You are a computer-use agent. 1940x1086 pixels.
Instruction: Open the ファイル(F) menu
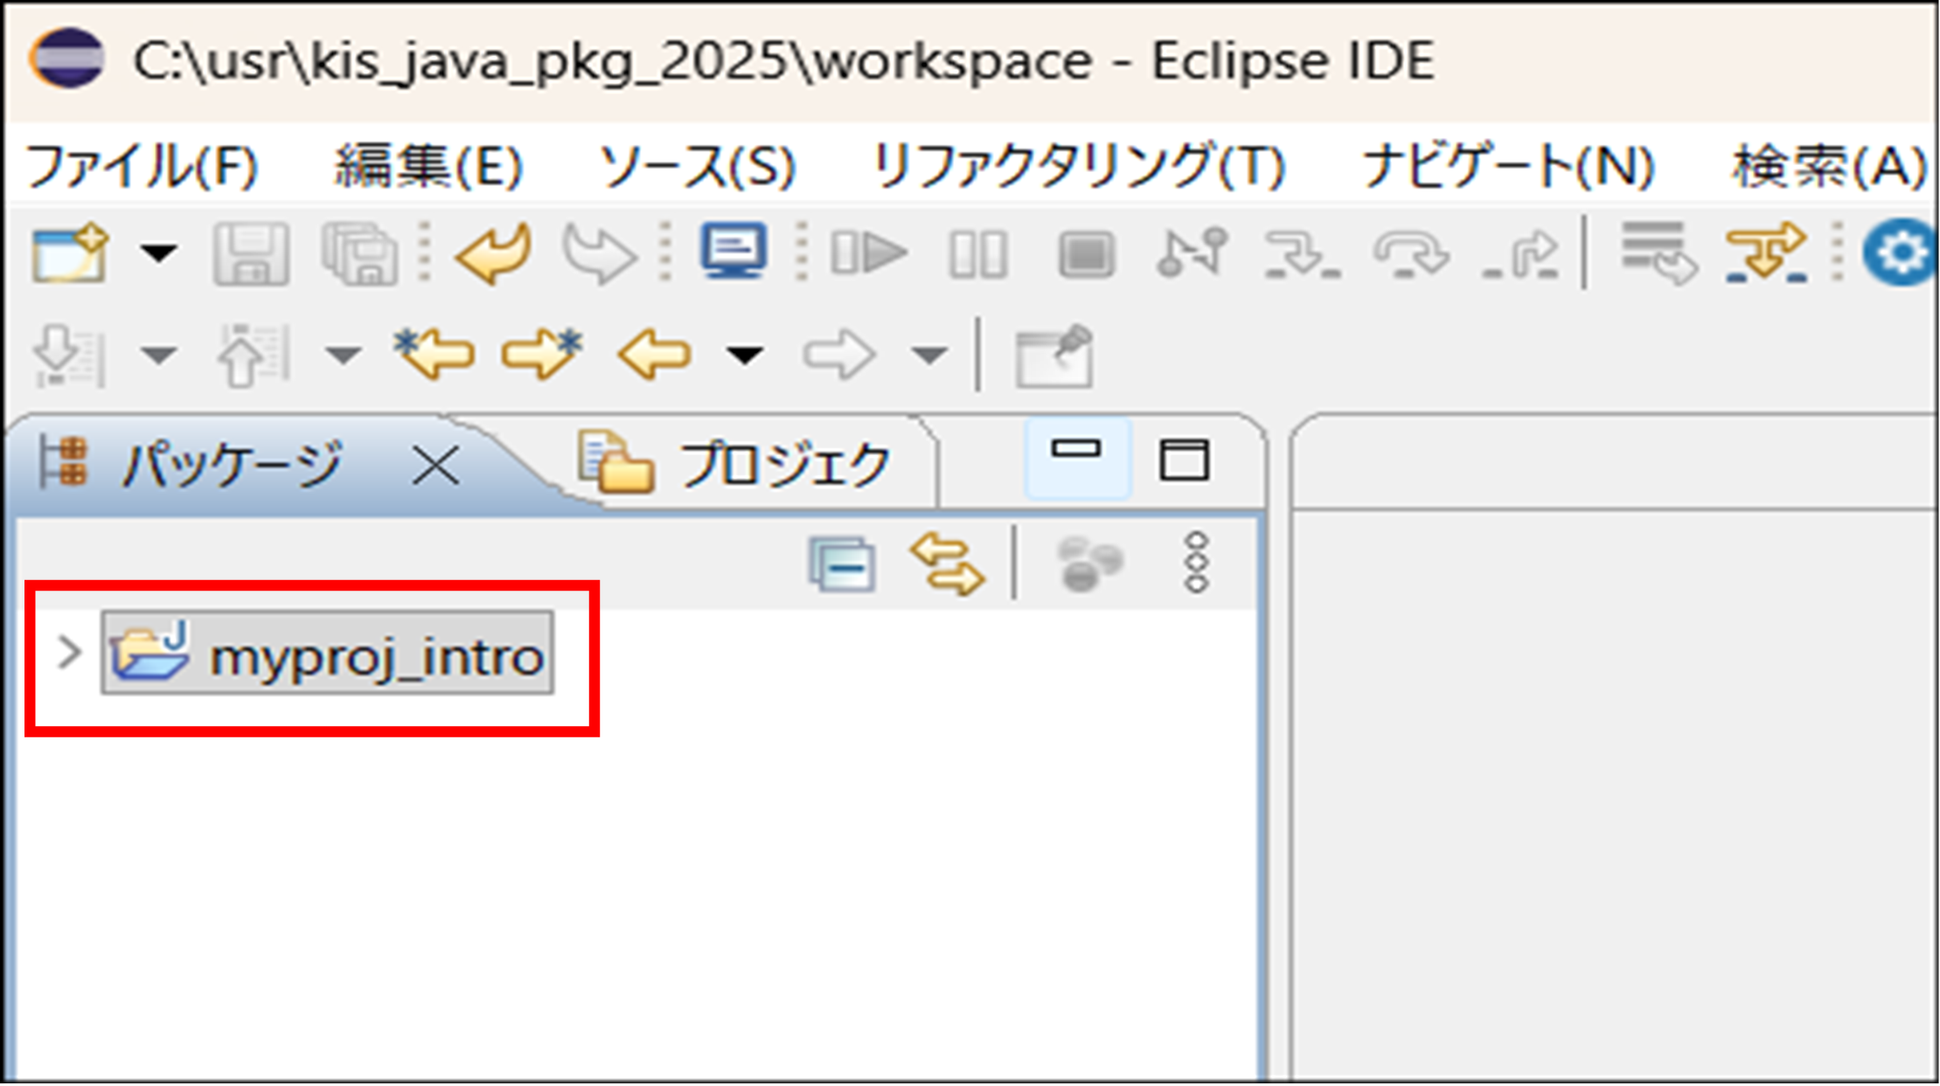[x=143, y=166]
